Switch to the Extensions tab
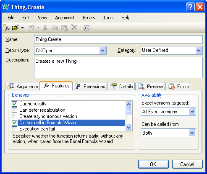 pos(90,87)
